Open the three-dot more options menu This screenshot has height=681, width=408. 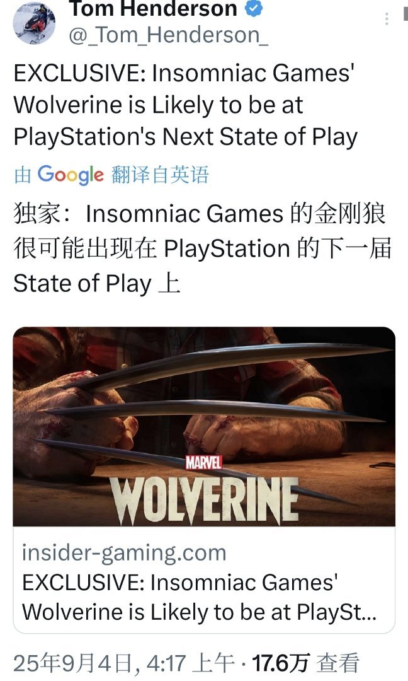[387, 19]
